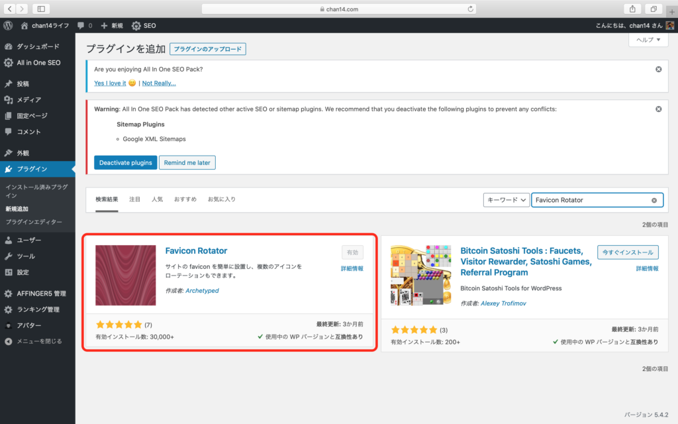The image size is (678, 424).
Task: Click the コメント comment icon in sidebar
Action: click(8, 132)
